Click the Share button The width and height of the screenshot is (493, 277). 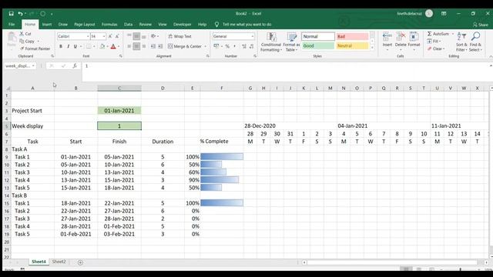coord(481,25)
